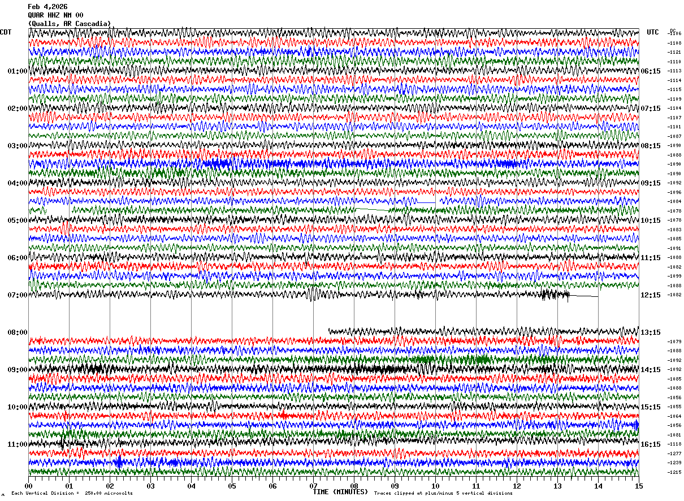
Task: Select the 16:15 UTC time label
Action: tap(650, 444)
